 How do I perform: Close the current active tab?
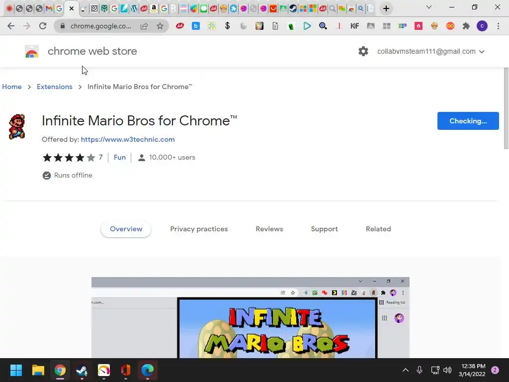72,9
